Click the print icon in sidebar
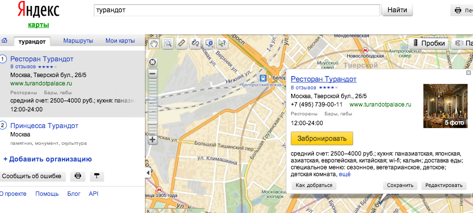473x213 pixels. click(x=78, y=176)
